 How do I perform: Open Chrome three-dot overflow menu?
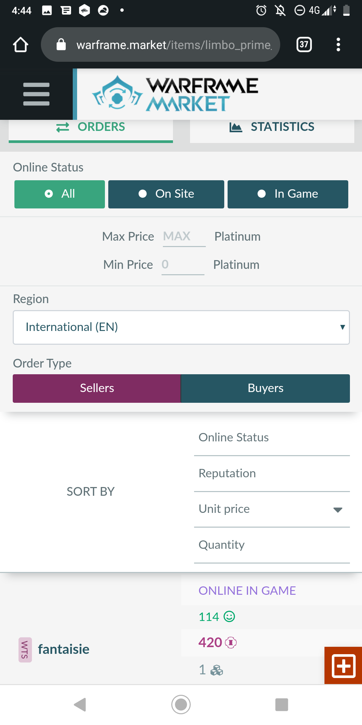point(338,45)
